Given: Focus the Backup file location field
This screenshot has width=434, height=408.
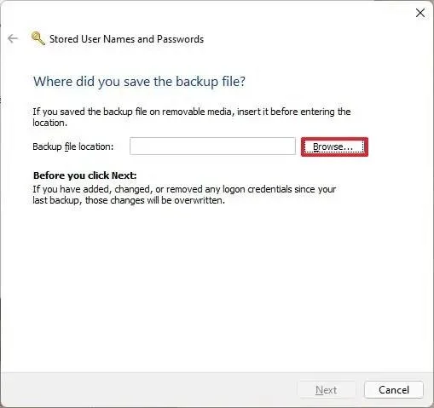Looking at the screenshot, I should coord(212,147).
